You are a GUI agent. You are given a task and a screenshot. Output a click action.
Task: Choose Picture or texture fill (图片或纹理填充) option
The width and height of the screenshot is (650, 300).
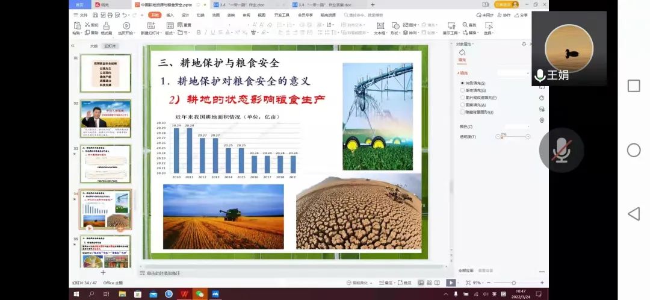click(462, 98)
